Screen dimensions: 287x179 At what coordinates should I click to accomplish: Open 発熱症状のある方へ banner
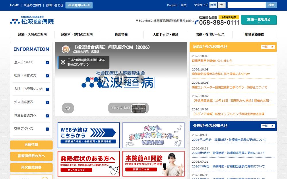[89, 164]
